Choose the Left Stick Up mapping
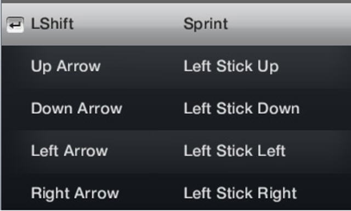The height and width of the screenshot is (211, 351). tap(231, 66)
